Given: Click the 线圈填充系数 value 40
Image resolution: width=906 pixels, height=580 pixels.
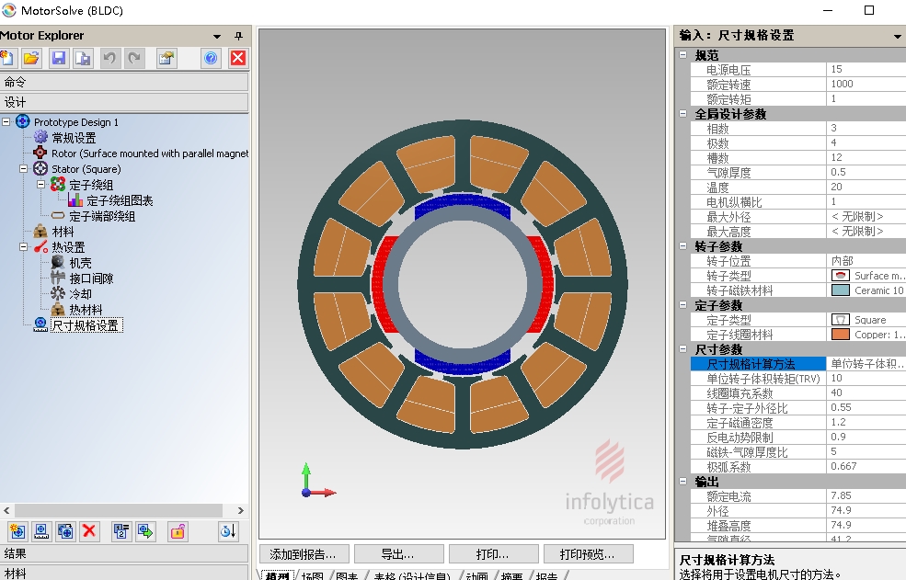Looking at the screenshot, I should [866, 392].
